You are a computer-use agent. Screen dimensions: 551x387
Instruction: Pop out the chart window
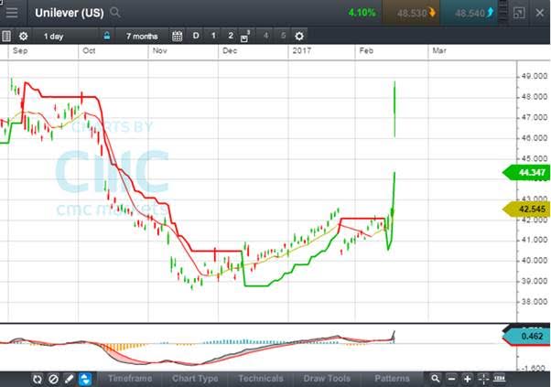click(519, 13)
